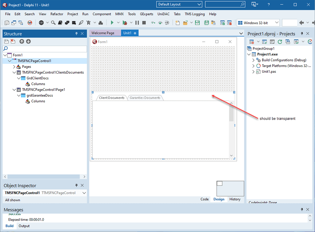Click the shopping cart GetIt toolbar icon
This screenshot has height=232, width=315.
pyautogui.click(x=89, y=23)
